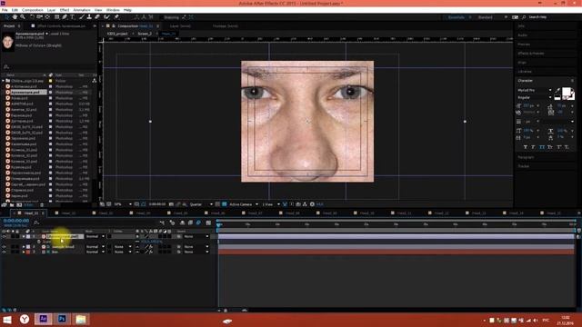Open the Myriad Pro font dropdown
The image size is (582, 327).
click(535, 90)
